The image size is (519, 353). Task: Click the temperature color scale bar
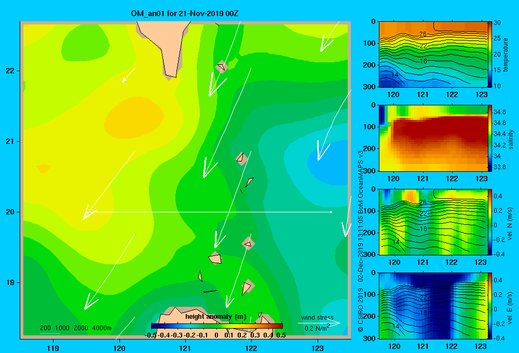click(x=490, y=55)
